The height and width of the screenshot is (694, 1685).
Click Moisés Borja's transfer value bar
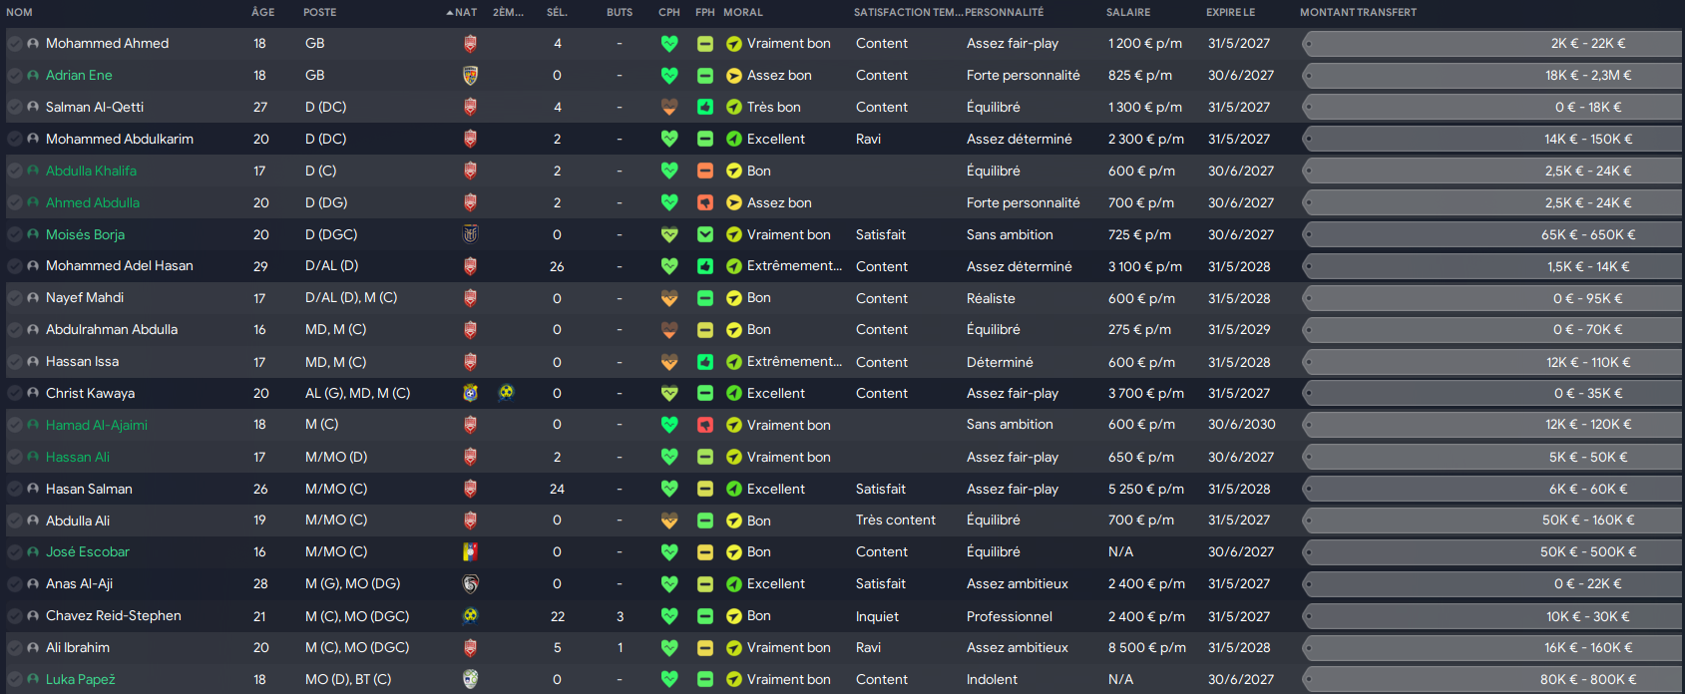click(1491, 234)
